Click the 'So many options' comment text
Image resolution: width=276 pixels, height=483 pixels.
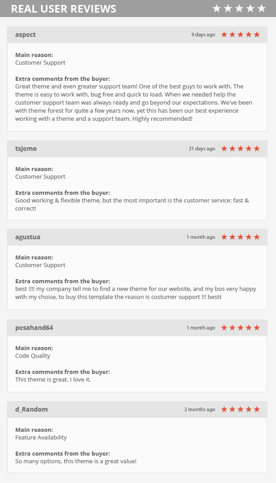tap(75, 461)
